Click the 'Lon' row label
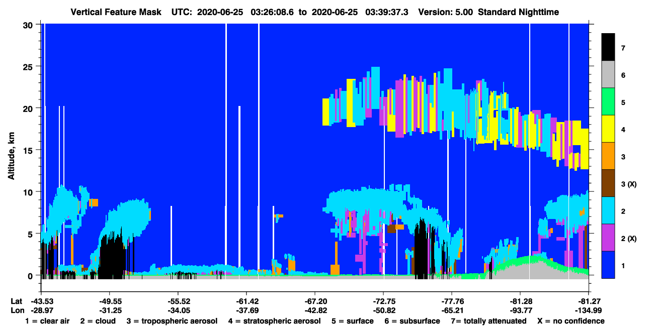 pyautogui.click(x=17, y=310)
